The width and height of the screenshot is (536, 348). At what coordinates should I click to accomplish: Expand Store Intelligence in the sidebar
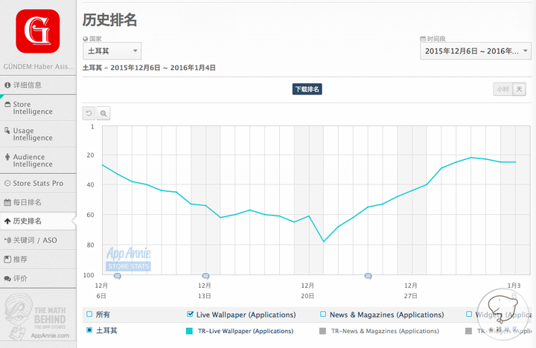click(37, 108)
